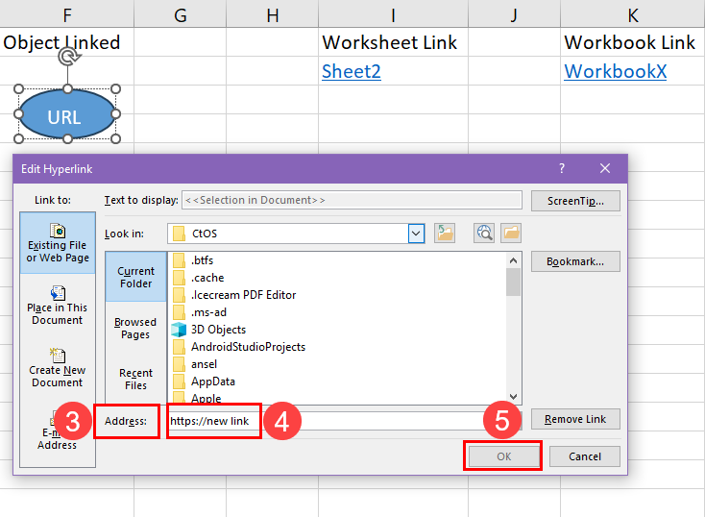Select column F header
Viewport: 705px width, 517px height.
coord(67,14)
